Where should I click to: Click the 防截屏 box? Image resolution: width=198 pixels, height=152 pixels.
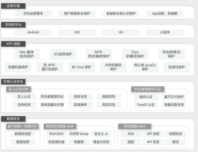point(79,142)
